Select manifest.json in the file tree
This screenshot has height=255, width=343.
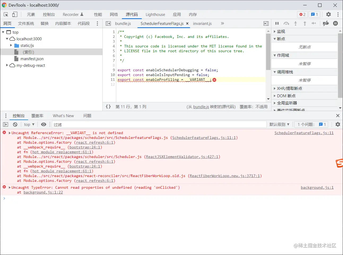click(32, 59)
